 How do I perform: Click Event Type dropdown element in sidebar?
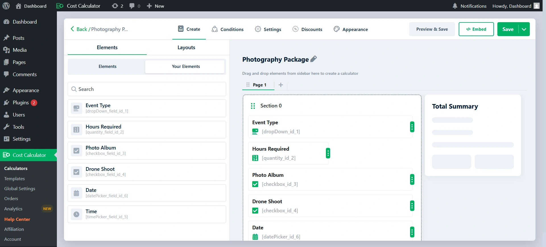(147, 108)
